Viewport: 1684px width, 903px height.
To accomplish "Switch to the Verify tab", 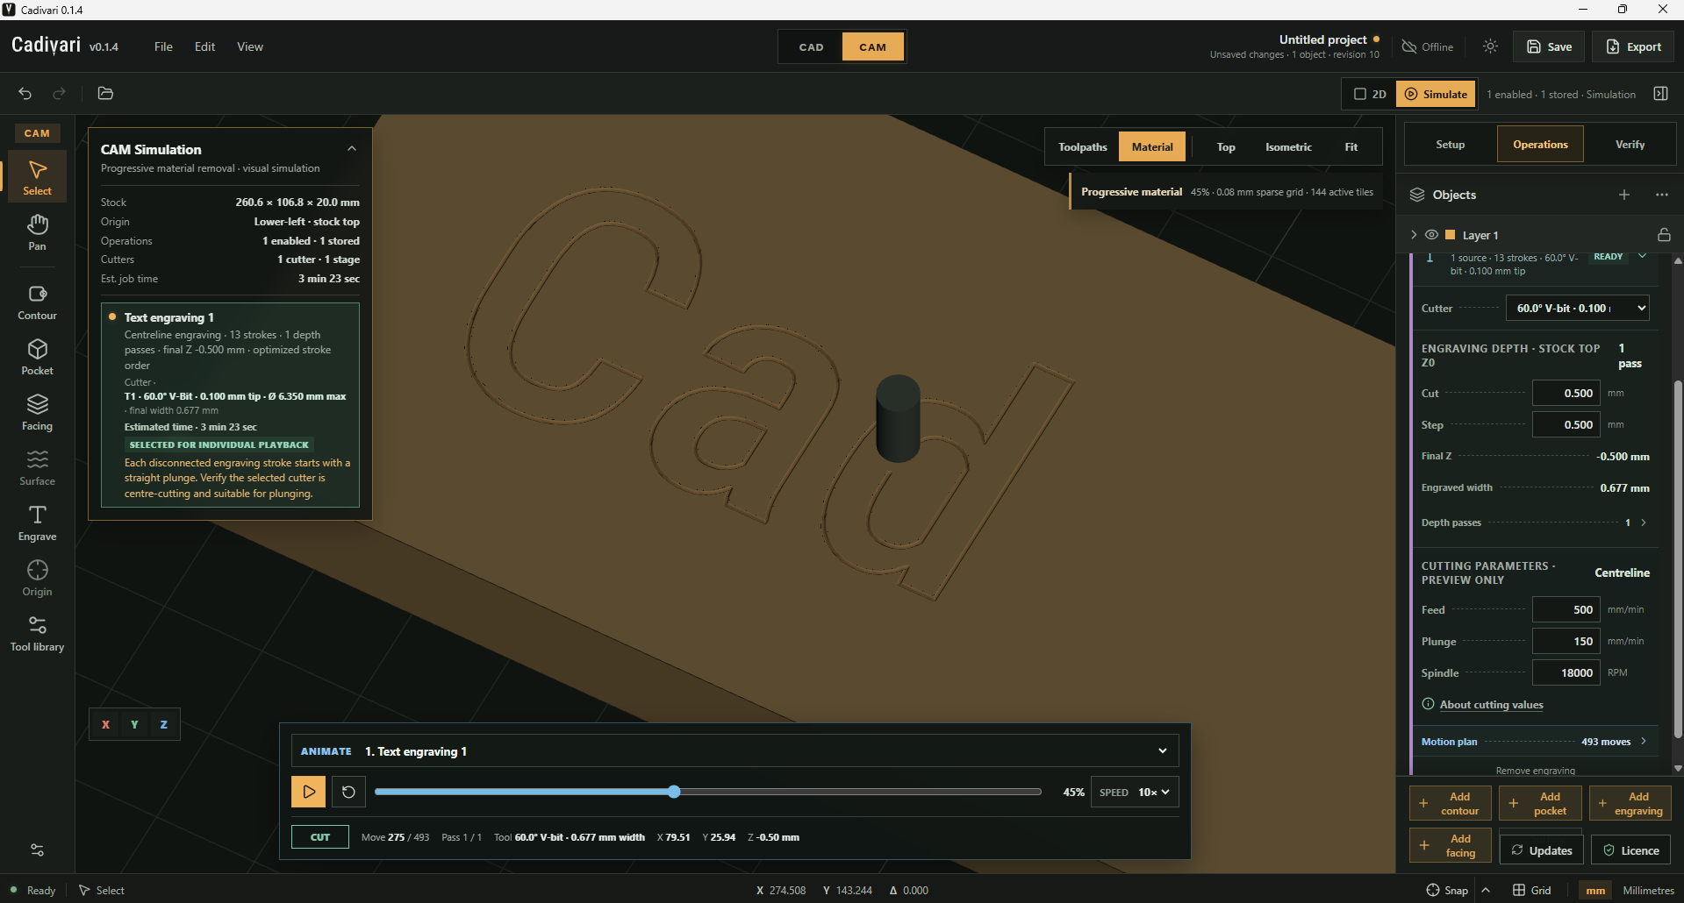I will tap(1630, 145).
